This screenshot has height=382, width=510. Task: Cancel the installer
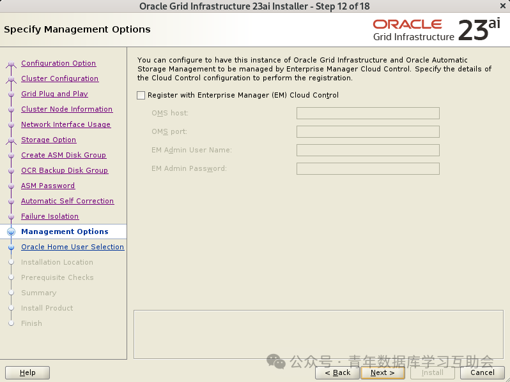[483, 372]
